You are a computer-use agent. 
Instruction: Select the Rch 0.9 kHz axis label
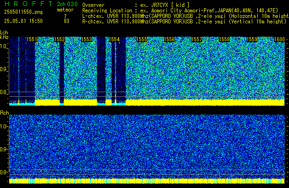click(4, 149)
